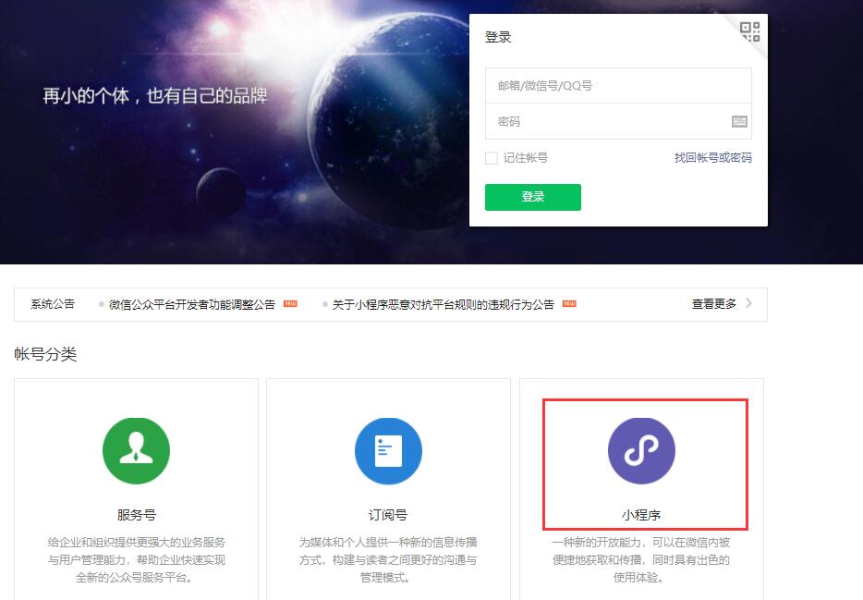Click the 订阅号 description paragraph
Viewport: 863px width, 600px height.
pos(388,560)
